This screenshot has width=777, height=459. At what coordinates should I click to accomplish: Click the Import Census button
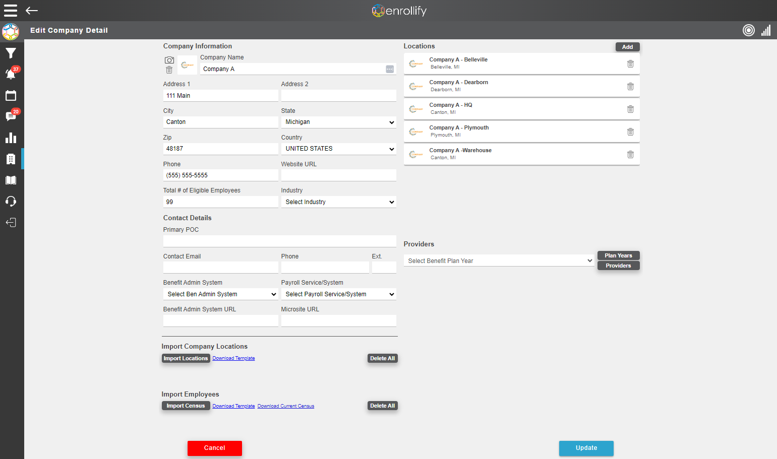tap(186, 406)
